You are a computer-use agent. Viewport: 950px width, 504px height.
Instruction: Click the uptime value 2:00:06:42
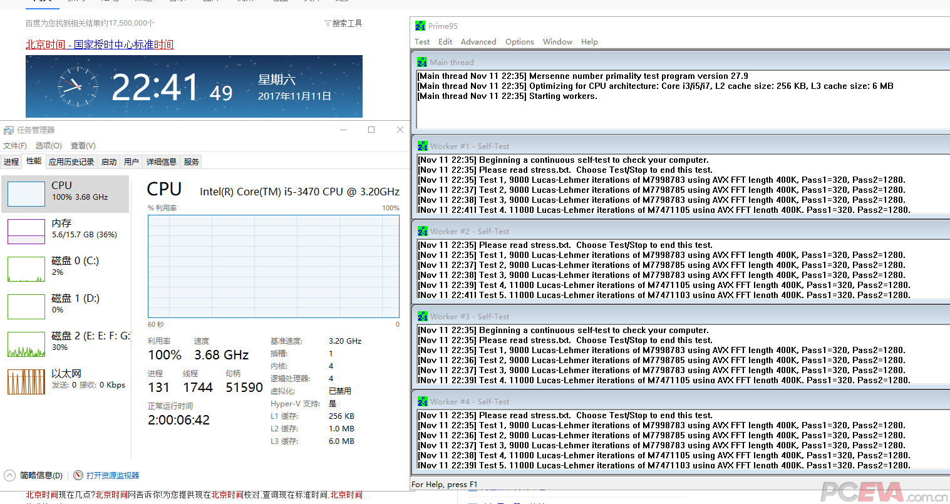[x=179, y=420]
